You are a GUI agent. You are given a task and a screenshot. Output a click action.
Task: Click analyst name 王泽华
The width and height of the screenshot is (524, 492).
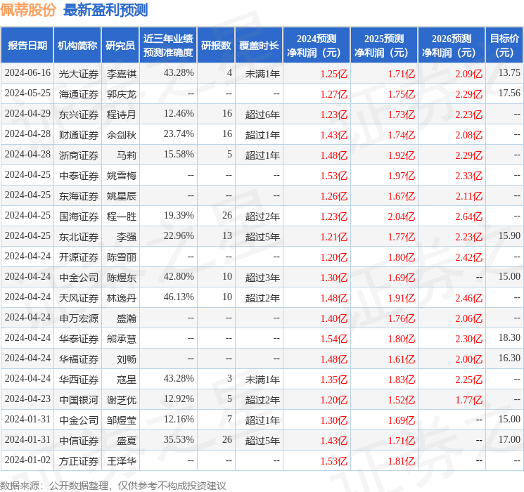[x=122, y=460]
